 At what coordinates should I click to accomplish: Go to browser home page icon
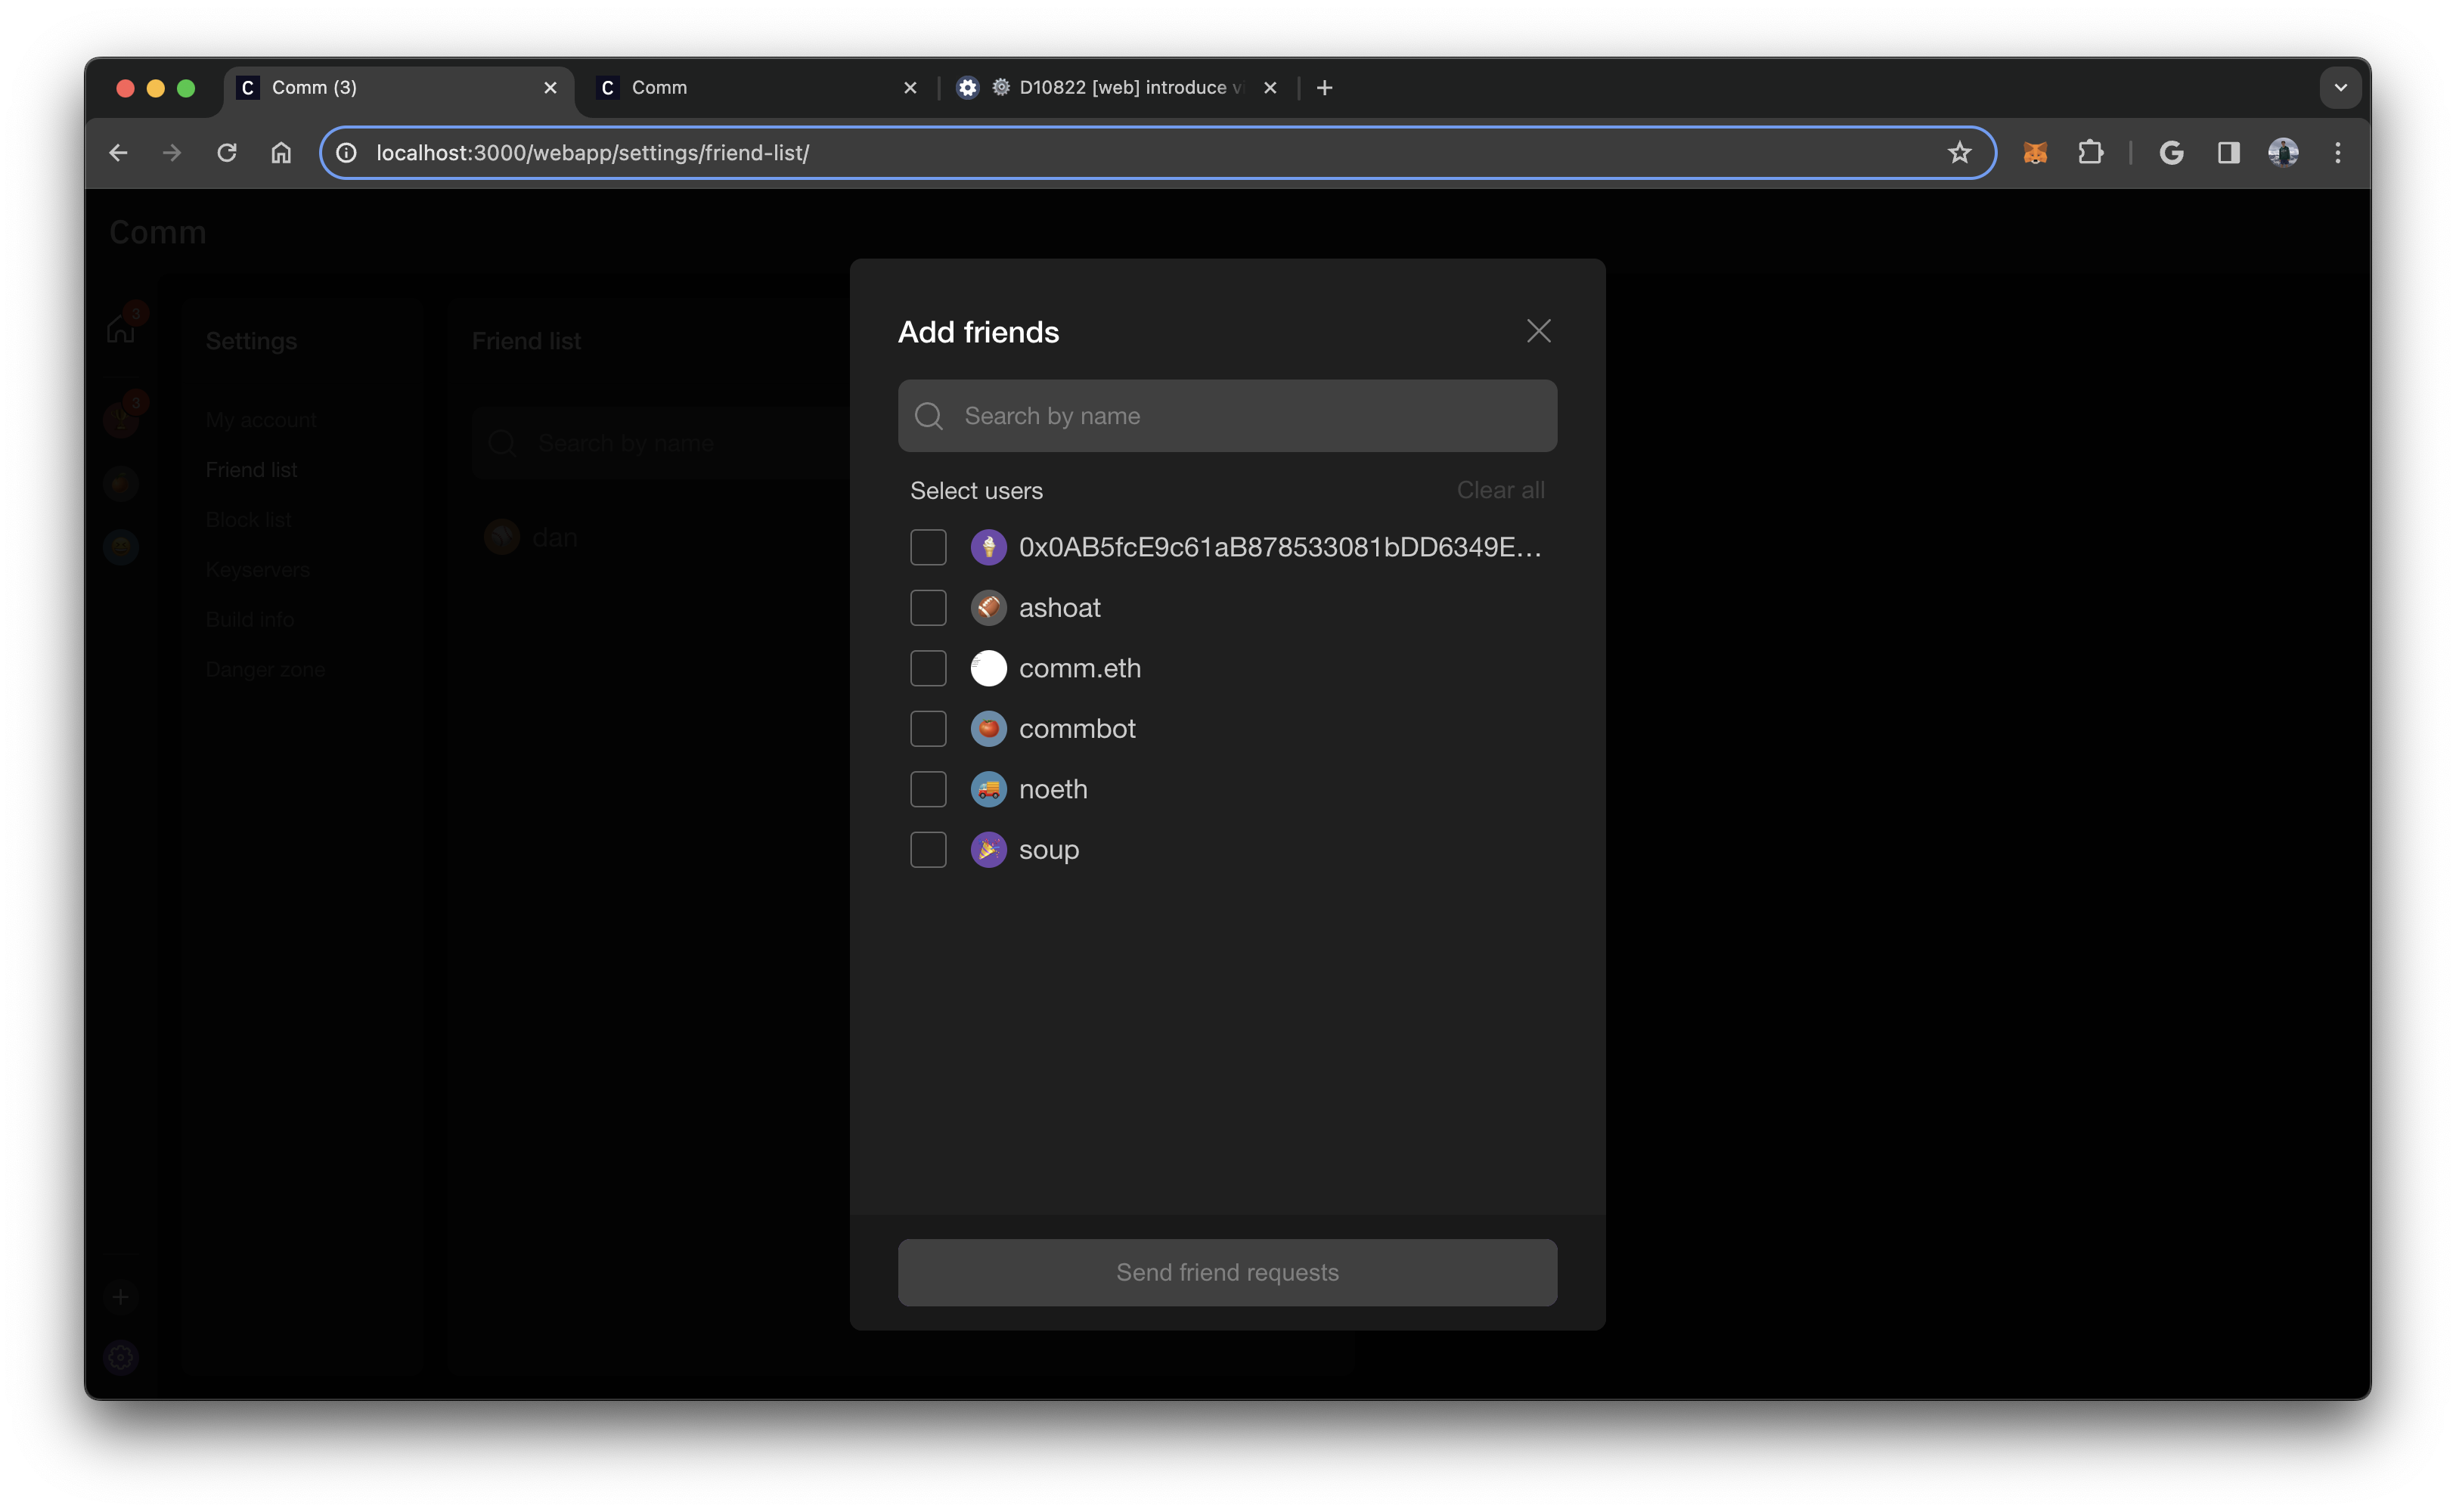click(281, 153)
